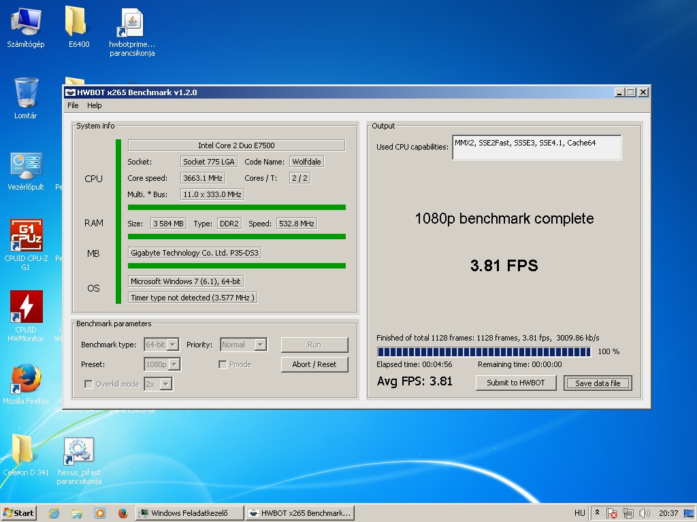Select the Celeron D 341 folder

click(25, 455)
